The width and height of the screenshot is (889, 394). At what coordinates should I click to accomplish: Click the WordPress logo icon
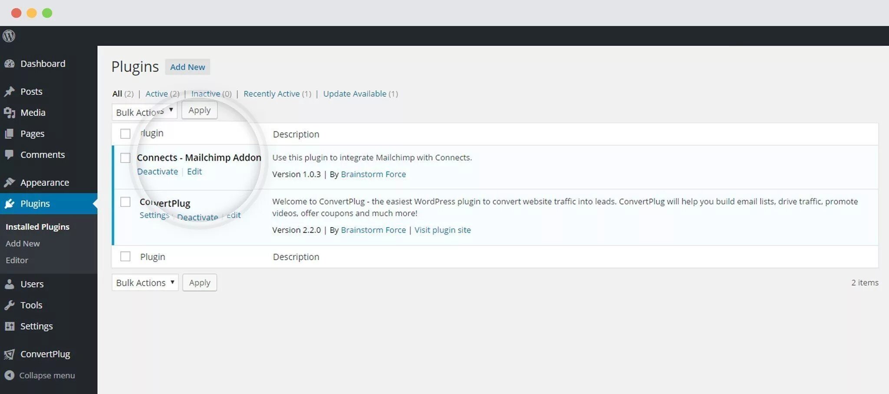(x=9, y=36)
